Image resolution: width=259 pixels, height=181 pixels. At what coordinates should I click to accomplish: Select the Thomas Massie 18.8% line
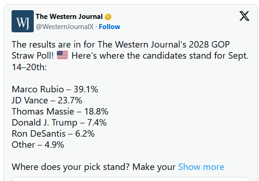point(60,111)
